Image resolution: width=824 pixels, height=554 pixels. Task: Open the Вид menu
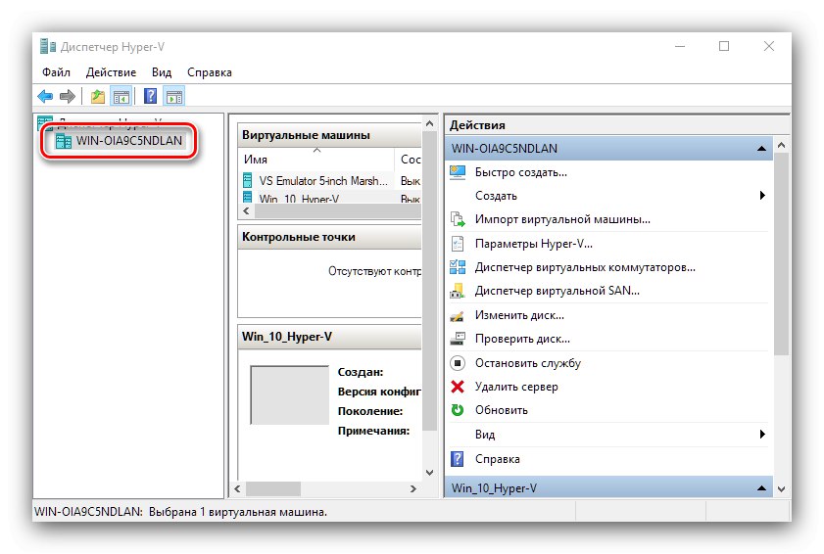pos(162,72)
